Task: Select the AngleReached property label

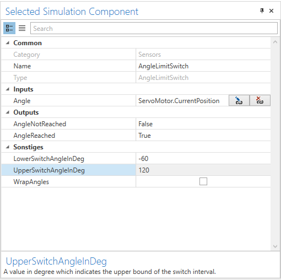Action: 34,136
